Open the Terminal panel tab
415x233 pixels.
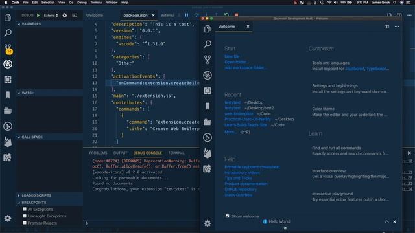(176, 153)
